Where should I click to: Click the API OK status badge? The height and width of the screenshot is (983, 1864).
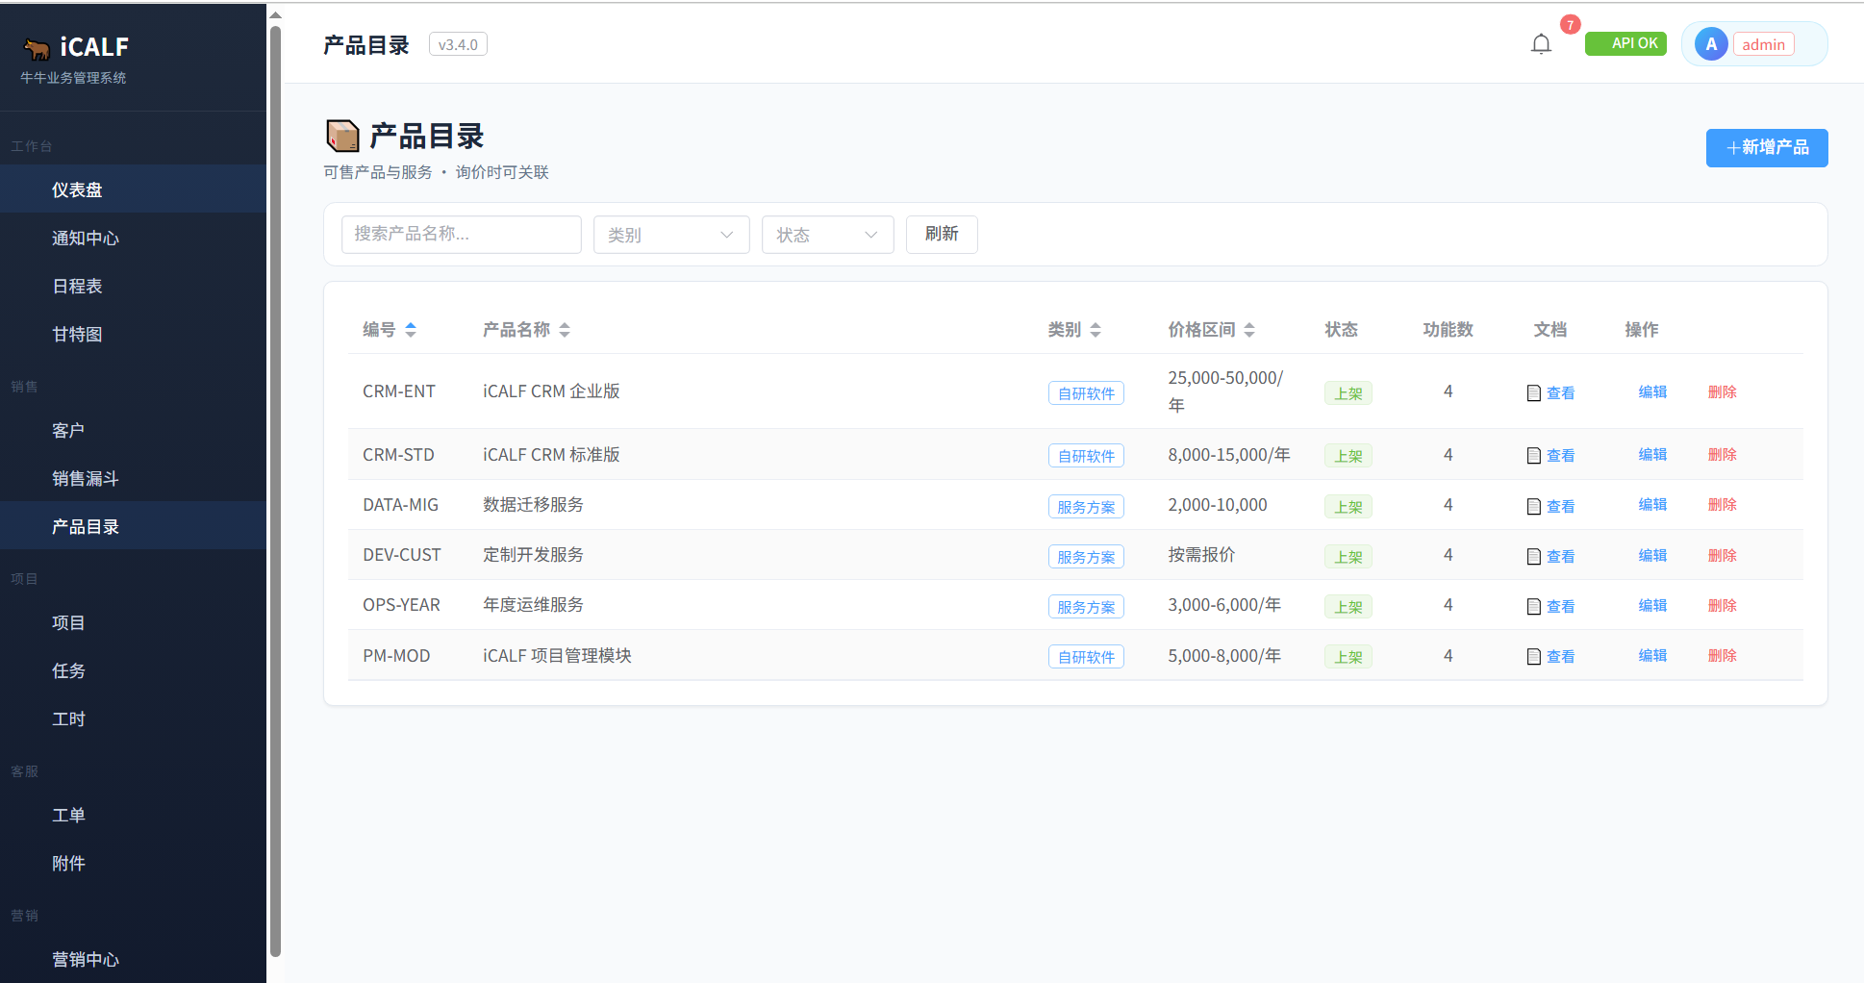(1625, 43)
